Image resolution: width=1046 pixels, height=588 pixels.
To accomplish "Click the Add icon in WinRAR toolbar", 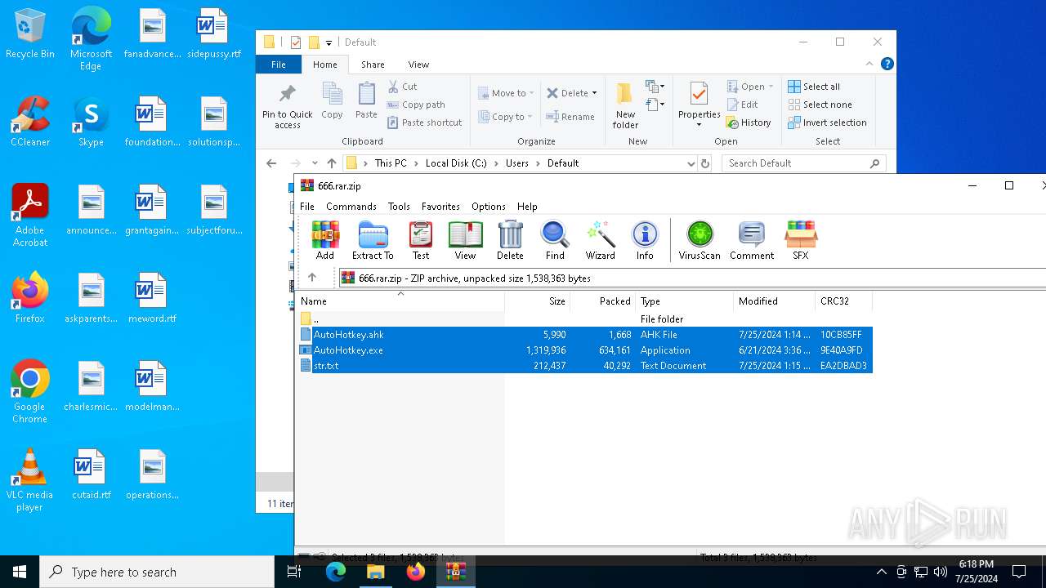I will point(324,240).
